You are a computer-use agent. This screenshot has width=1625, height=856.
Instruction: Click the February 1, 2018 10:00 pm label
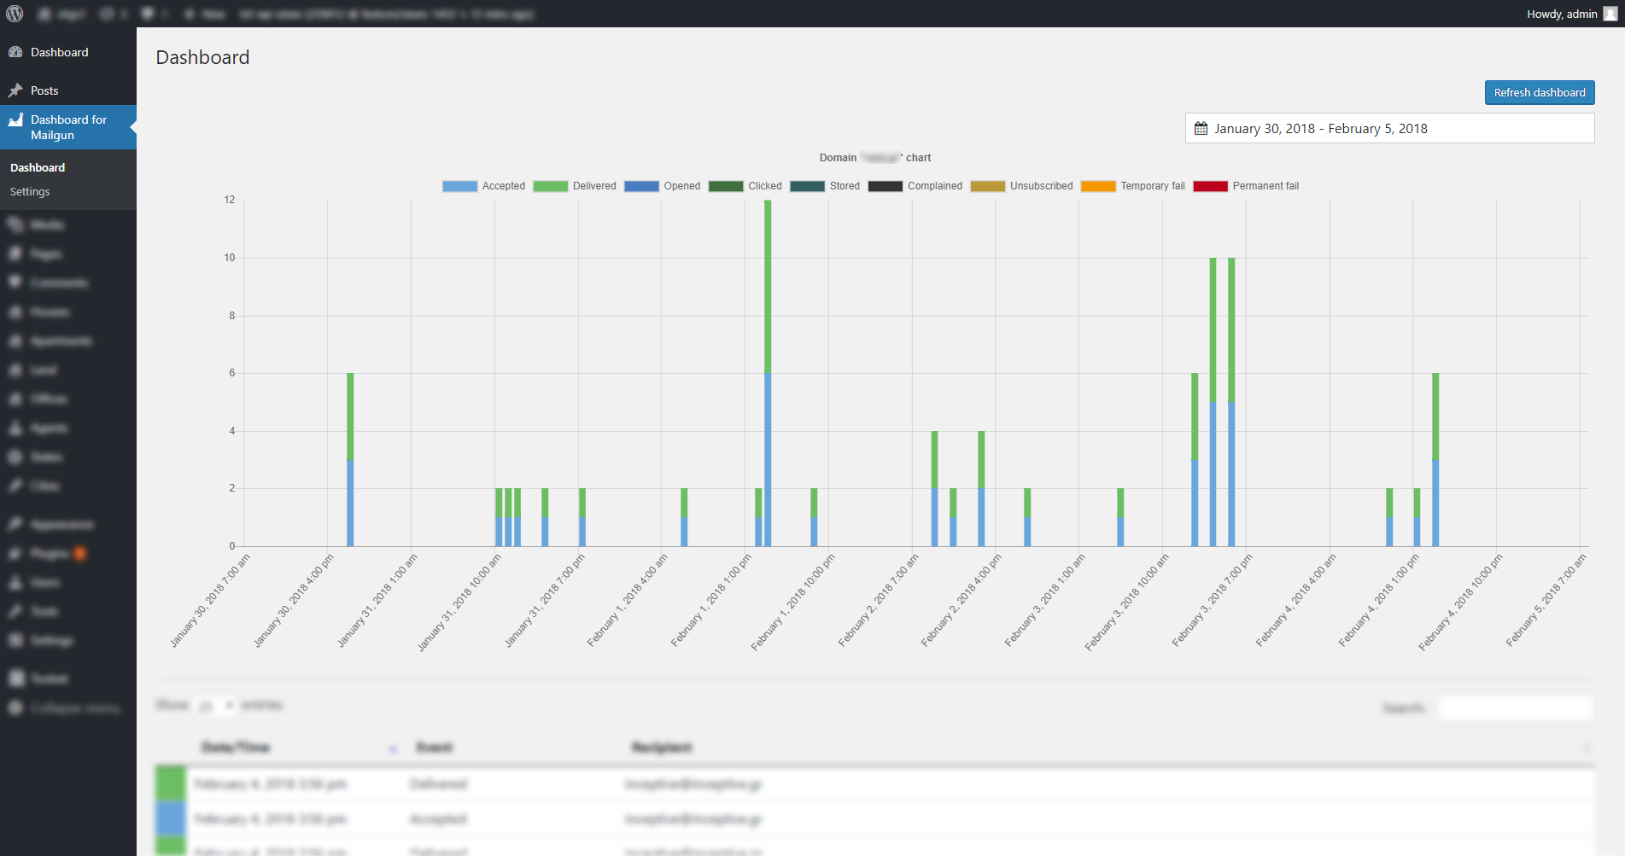click(792, 603)
